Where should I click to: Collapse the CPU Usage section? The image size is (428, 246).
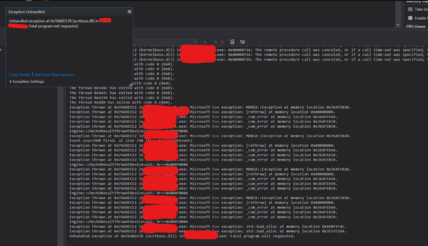[416, 27]
